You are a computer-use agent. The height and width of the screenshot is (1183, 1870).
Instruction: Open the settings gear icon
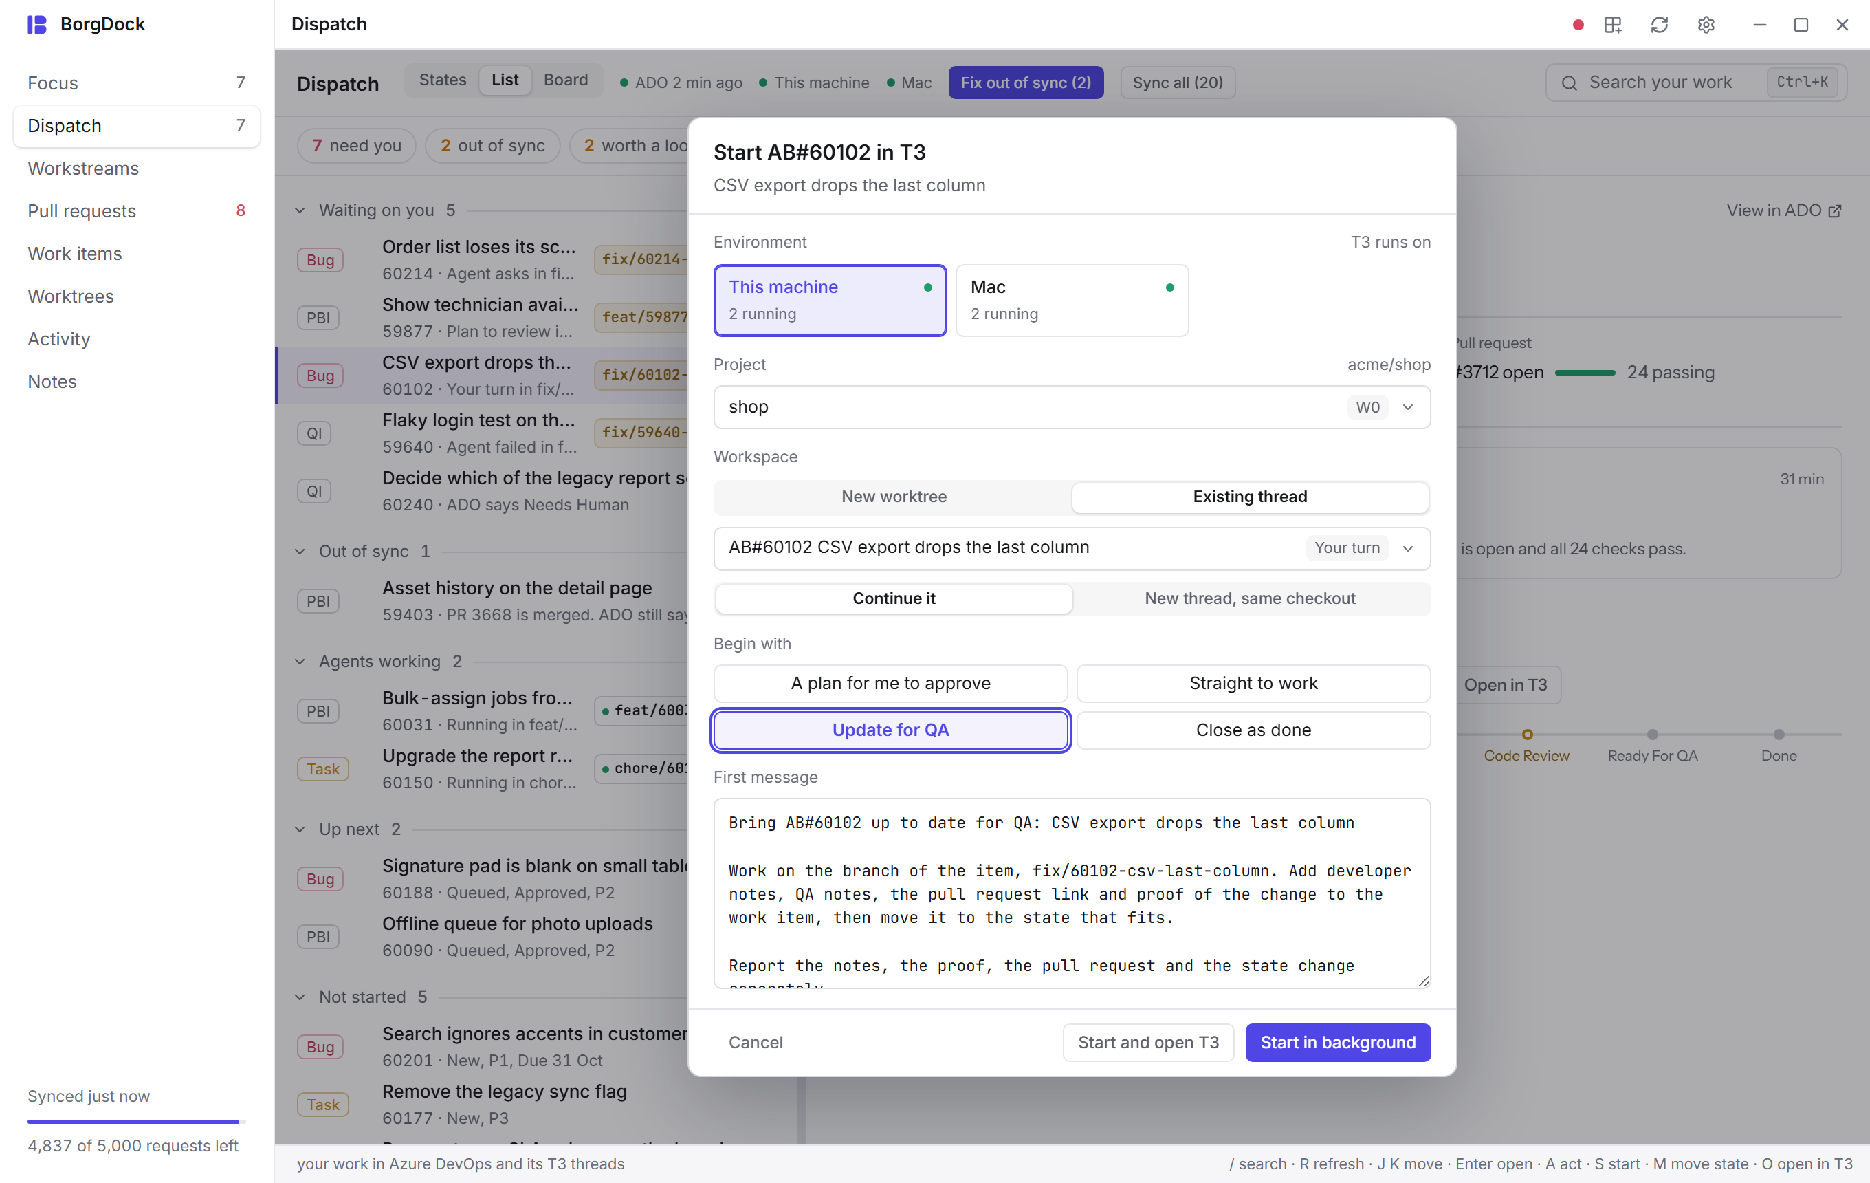tap(1706, 25)
